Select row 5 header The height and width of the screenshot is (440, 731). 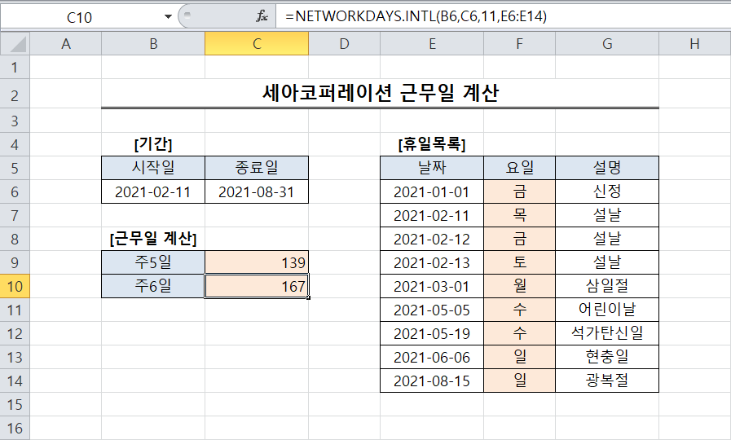15,168
